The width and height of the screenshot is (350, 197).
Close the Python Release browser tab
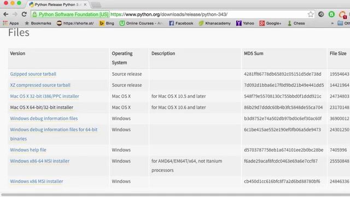click(85, 4)
